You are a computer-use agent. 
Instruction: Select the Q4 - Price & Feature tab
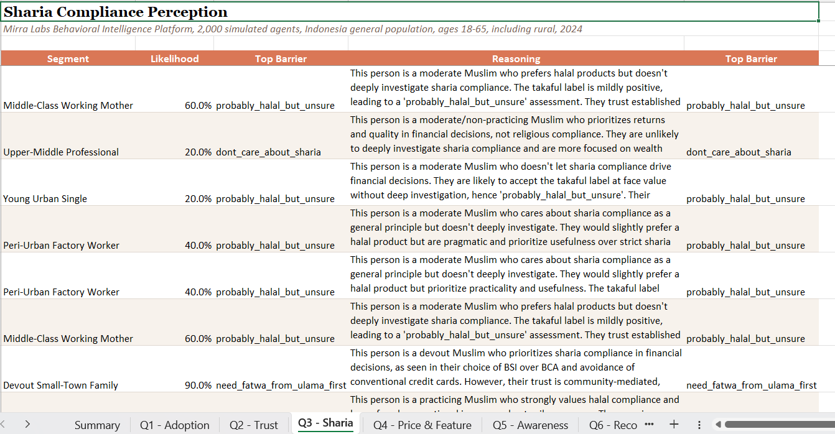(x=422, y=425)
